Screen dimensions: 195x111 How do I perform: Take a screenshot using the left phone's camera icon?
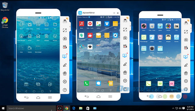pyautogui.click(x=65, y=39)
